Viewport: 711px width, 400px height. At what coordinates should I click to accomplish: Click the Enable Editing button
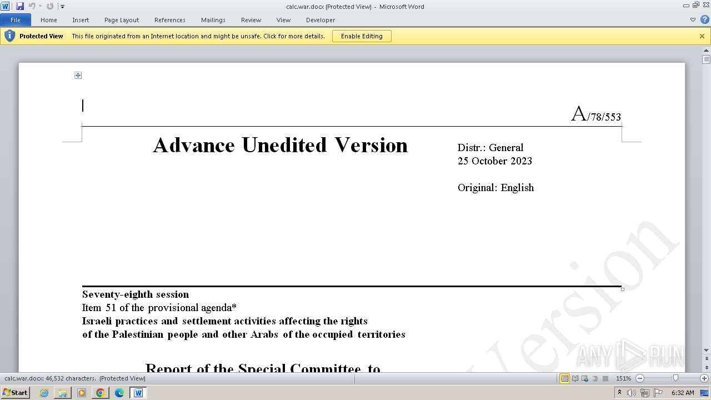[362, 36]
